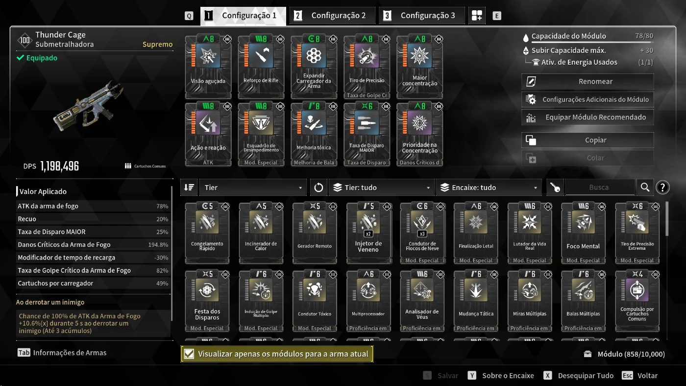Image resolution: width=686 pixels, height=386 pixels.
Task: Click the Copiar button
Action: 588,140
